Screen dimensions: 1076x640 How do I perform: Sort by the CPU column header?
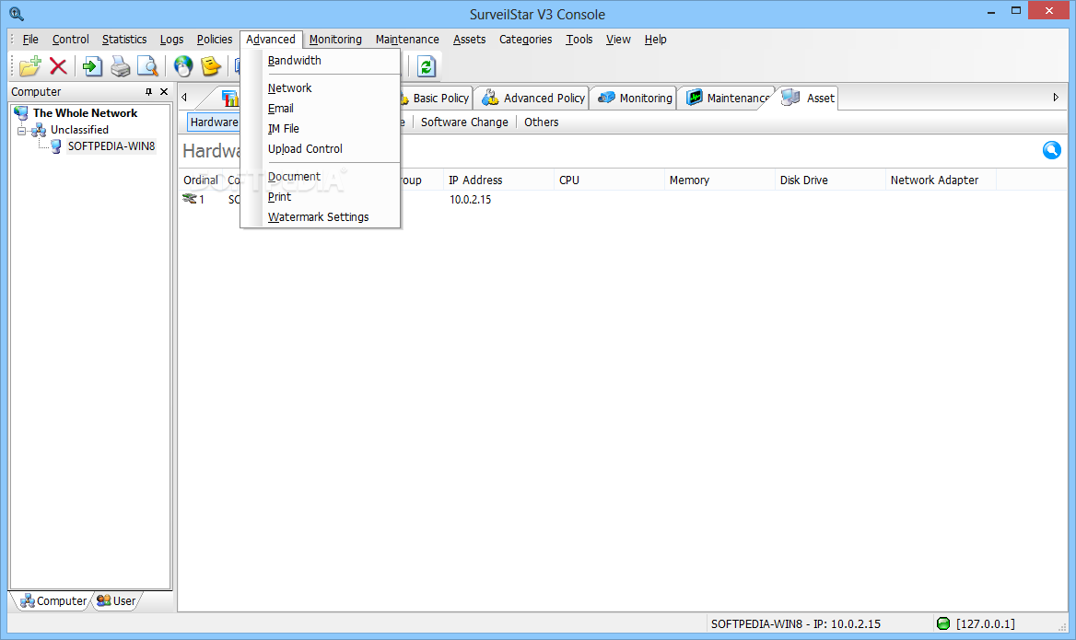[609, 180]
